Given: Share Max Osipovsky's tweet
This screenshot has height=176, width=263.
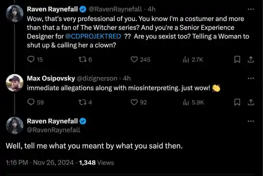Looking at the screenshot, I should tap(251, 102).
